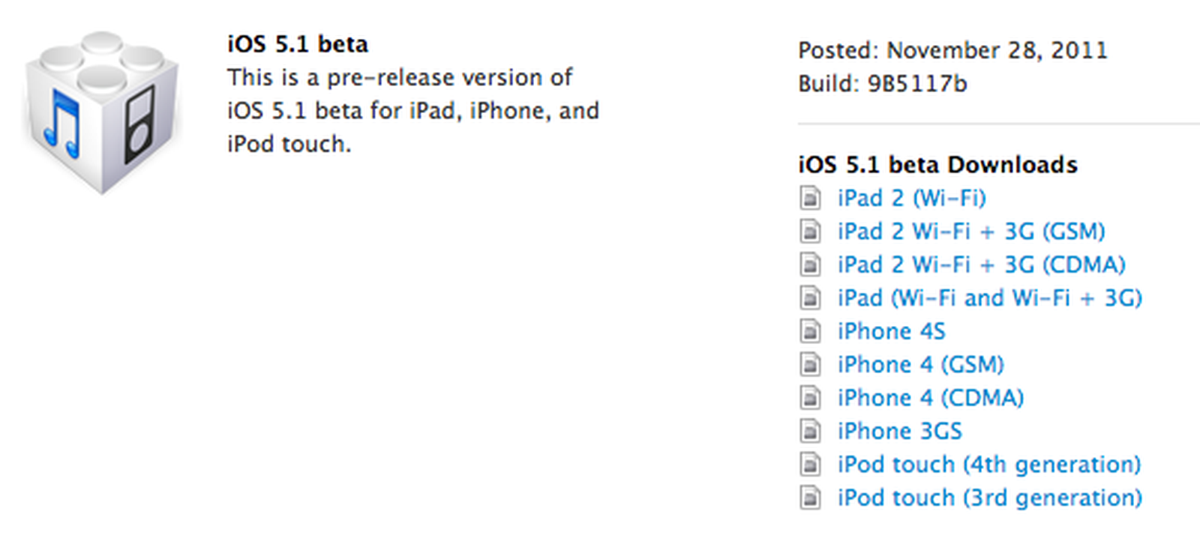Image resolution: width=1200 pixels, height=541 pixels.
Task: Click the file icon beside iPod touch (3rd generation)
Action: point(811,498)
